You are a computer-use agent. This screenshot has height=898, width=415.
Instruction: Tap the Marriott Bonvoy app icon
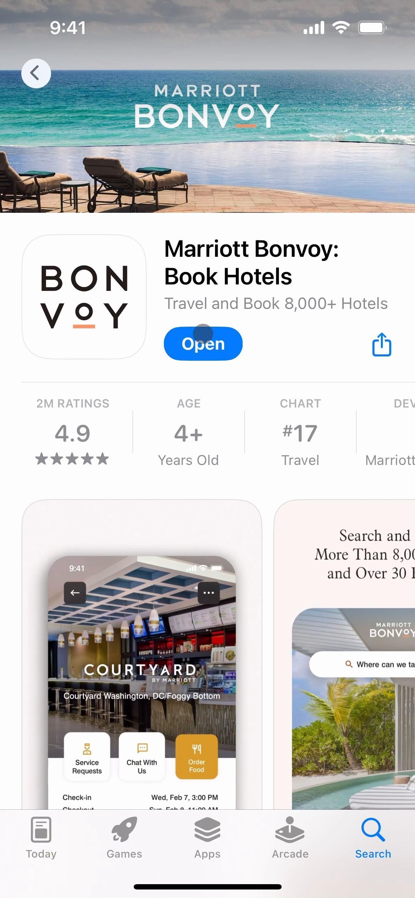click(84, 297)
